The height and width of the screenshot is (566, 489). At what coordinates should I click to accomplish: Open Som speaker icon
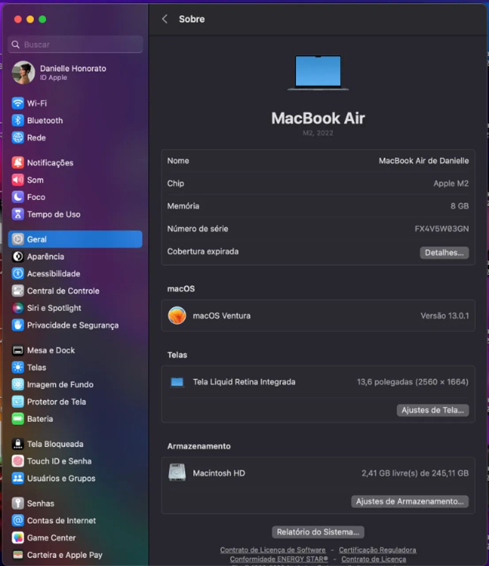18,180
